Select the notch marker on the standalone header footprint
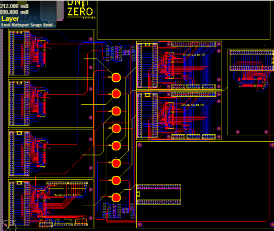This screenshot has height=231, width=274. click(138, 194)
